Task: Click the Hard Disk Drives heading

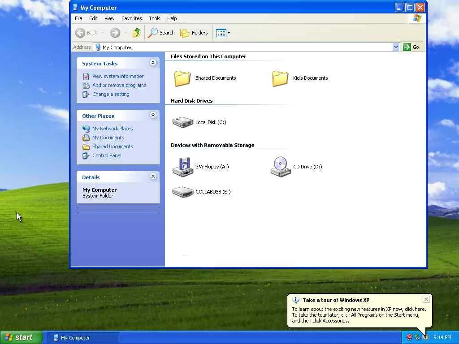Action: pyautogui.click(x=192, y=101)
